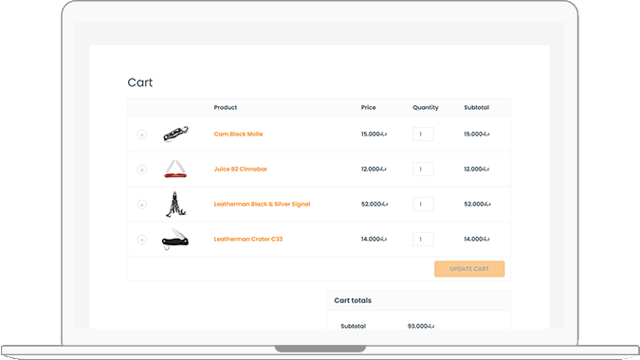Screen dimensions: 640x360
Task: Click the Quantity column header
Action: click(x=426, y=108)
